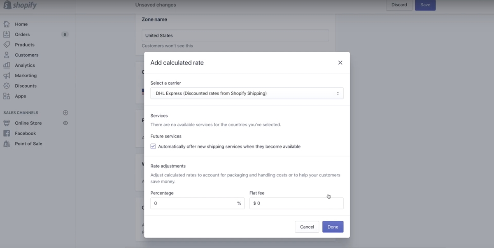
Task: Select Point of Sale channel
Action: (29, 144)
